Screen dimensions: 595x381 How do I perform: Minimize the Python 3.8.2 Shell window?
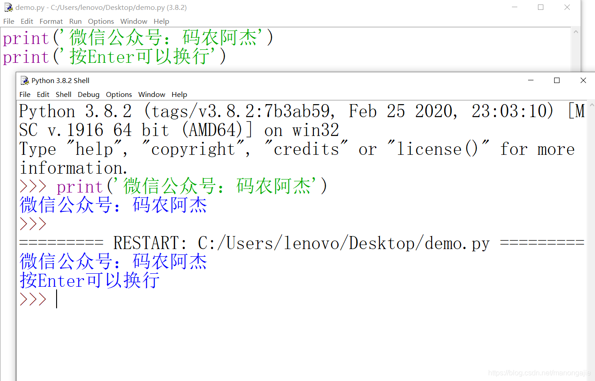531,80
